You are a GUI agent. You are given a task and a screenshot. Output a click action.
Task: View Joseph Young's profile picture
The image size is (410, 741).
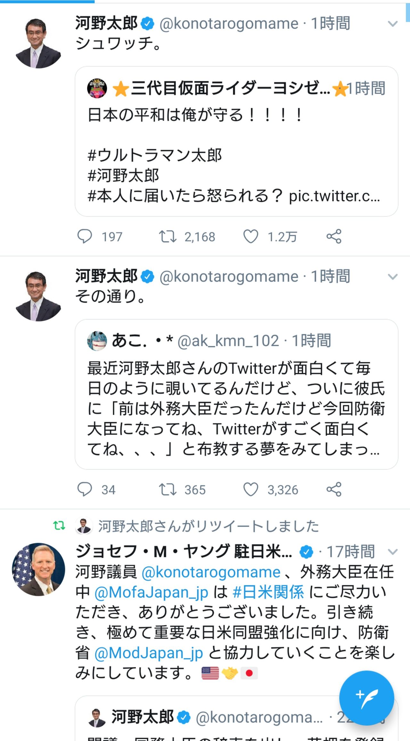pos(38,570)
